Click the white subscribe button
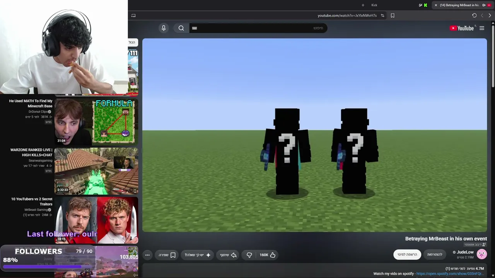The height and width of the screenshot is (278, 495). [x=407, y=254]
